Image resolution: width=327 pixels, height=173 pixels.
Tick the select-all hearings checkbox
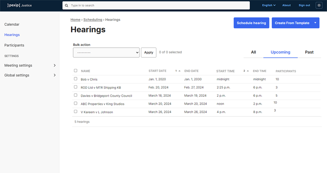[76, 71]
